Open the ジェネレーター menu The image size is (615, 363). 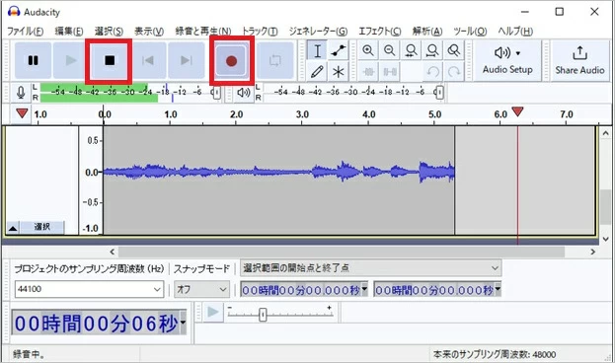318,32
